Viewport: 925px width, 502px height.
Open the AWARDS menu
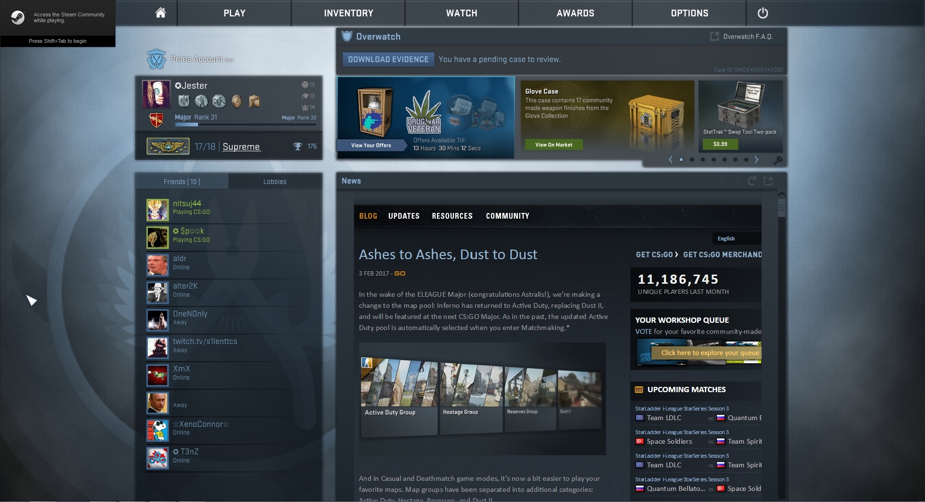(575, 13)
